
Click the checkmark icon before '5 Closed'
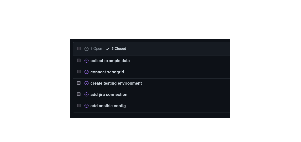pos(108,49)
